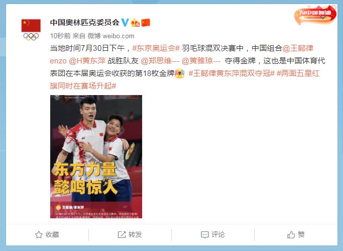Open the 中国奥林匹克委员会 profile name
Image resolution: width=343 pixels, height=251 pixels.
click(x=85, y=23)
